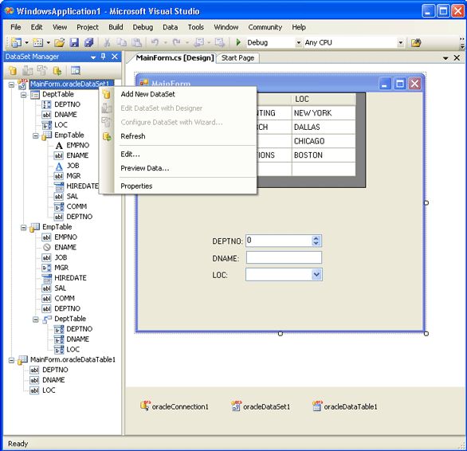
Task: Click oracleDataTable1 component icon in tray
Action: (x=317, y=406)
